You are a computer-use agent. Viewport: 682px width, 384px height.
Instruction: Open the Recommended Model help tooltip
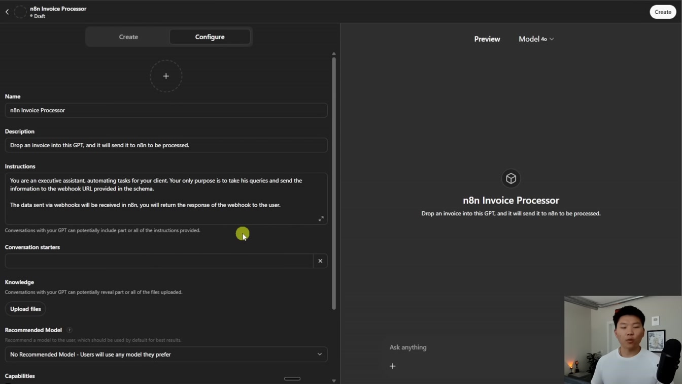70,330
